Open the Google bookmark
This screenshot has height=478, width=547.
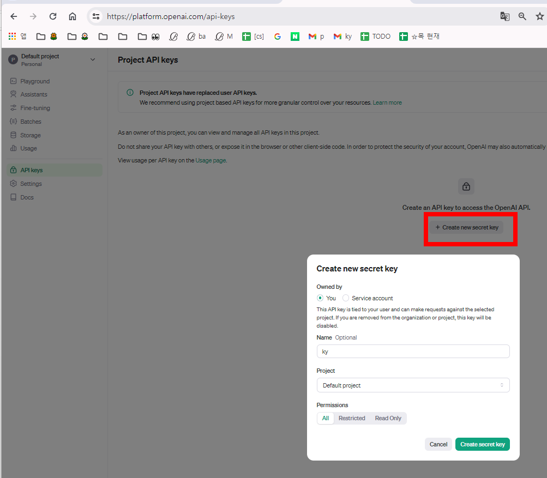pyautogui.click(x=278, y=37)
